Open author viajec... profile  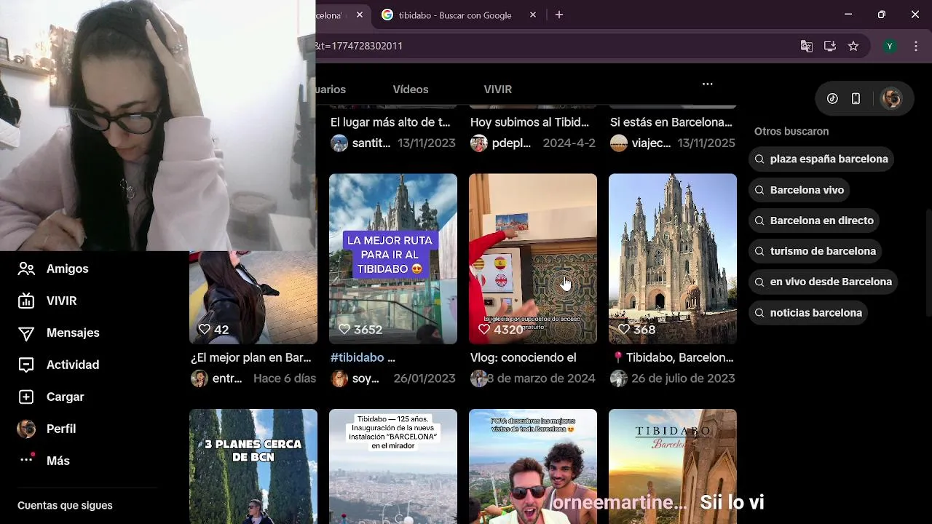click(x=641, y=143)
